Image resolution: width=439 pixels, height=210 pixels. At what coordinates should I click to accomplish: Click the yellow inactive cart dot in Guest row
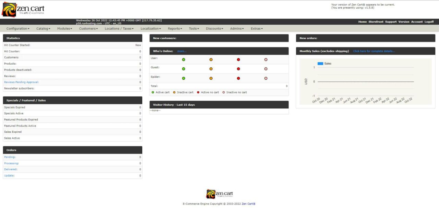pos(211,68)
